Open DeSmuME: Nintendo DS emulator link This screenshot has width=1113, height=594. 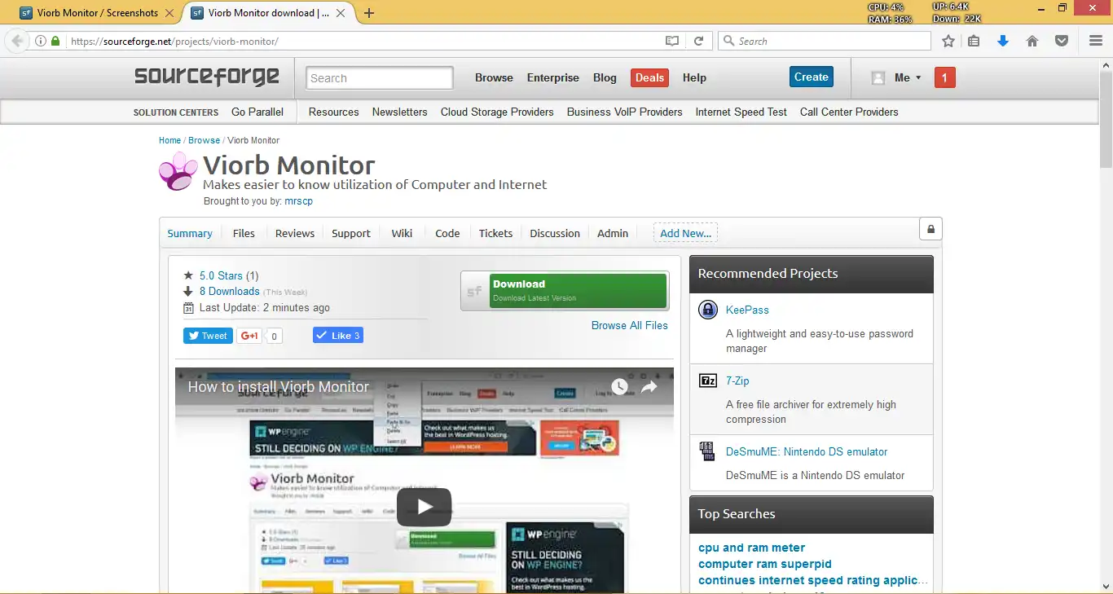point(807,451)
